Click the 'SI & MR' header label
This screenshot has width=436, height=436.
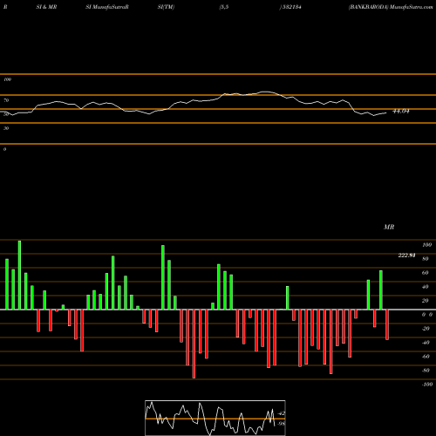(46, 7)
